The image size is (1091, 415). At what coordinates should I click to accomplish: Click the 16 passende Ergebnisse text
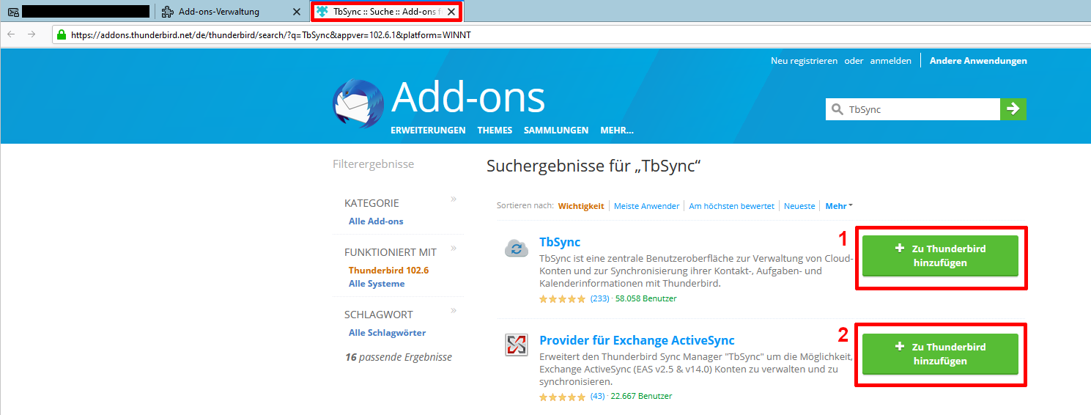[x=399, y=357]
